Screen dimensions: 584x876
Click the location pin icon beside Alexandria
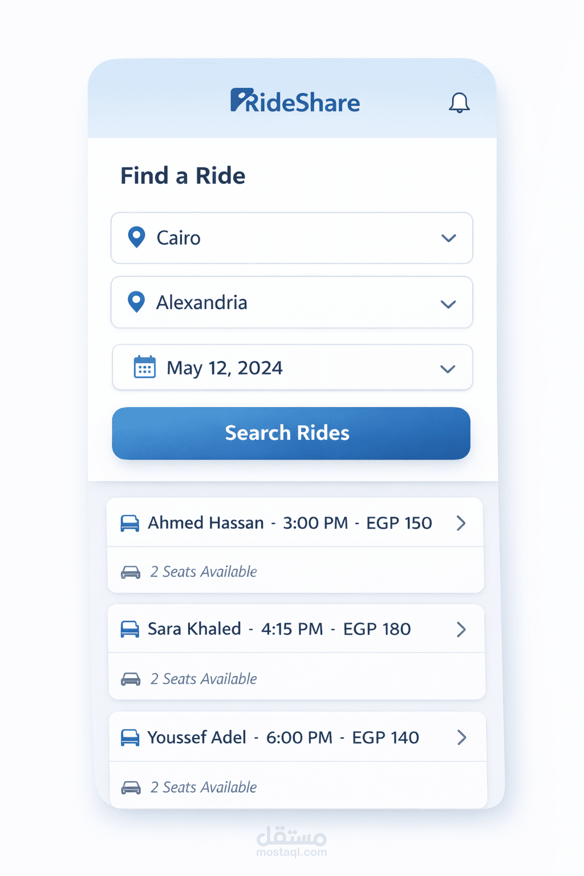click(x=137, y=303)
